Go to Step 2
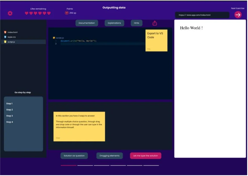The image size is (248, 176). 10,110
